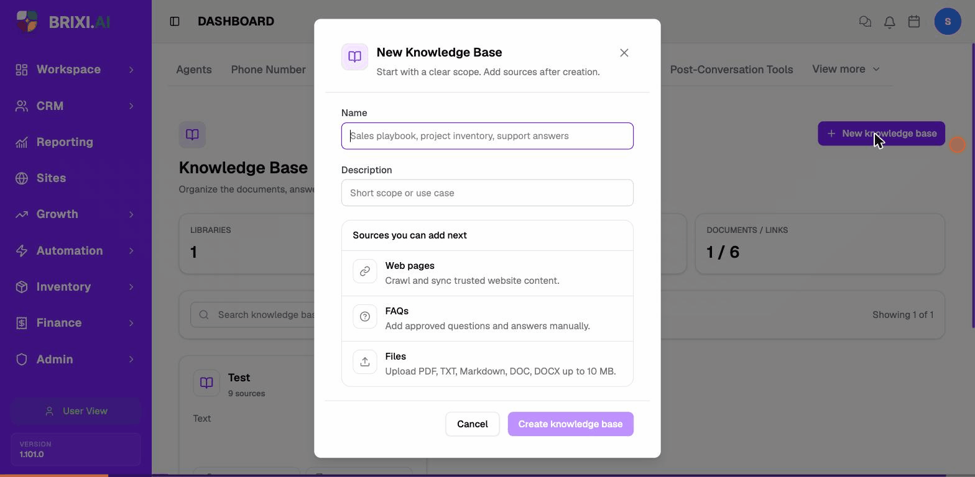975x477 pixels.
Task: Open the calendar icon in header
Action: click(x=914, y=22)
